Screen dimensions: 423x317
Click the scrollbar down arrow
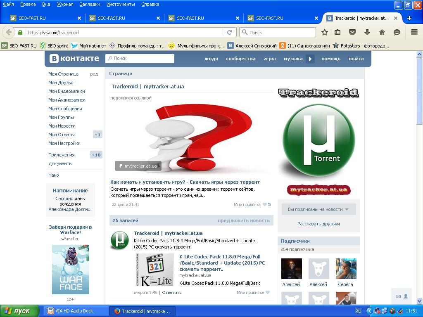click(420, 301)
